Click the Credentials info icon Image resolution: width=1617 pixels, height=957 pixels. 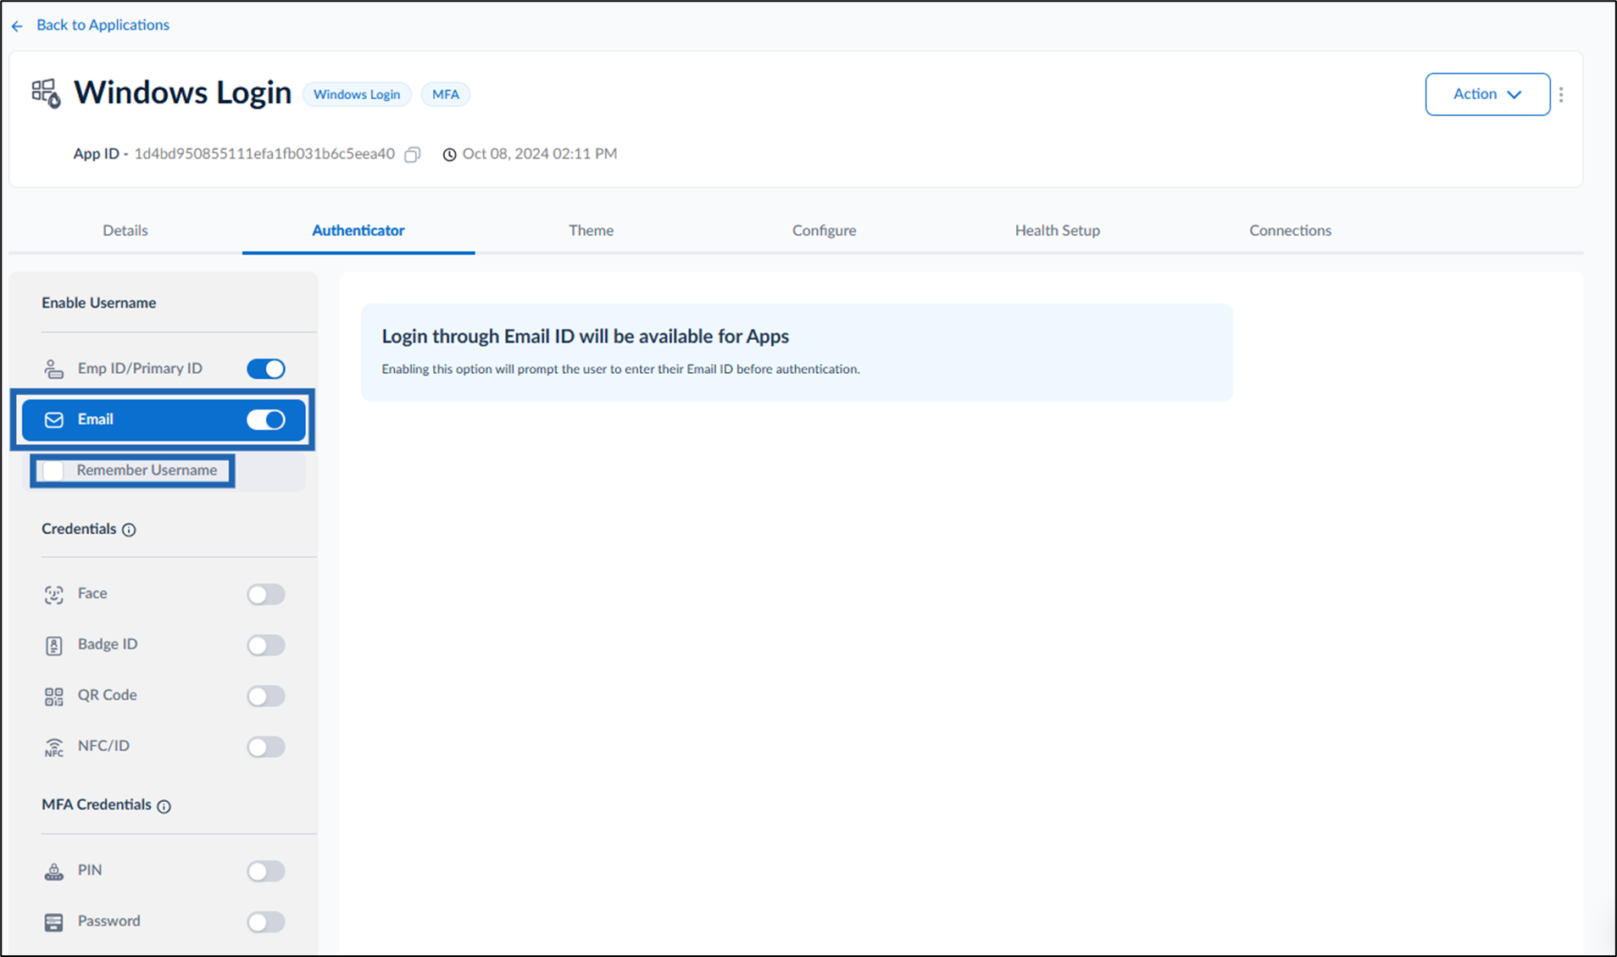tap(129, 530)
